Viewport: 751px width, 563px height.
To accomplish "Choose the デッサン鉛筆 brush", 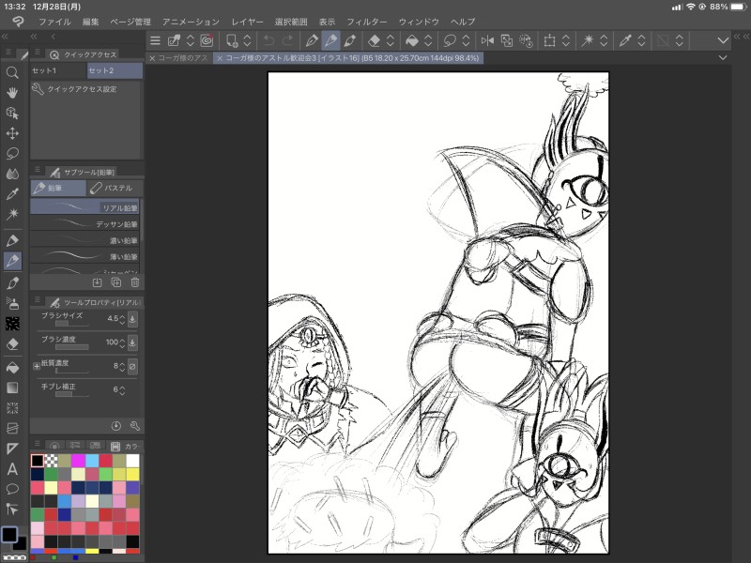I will point(84,224).
